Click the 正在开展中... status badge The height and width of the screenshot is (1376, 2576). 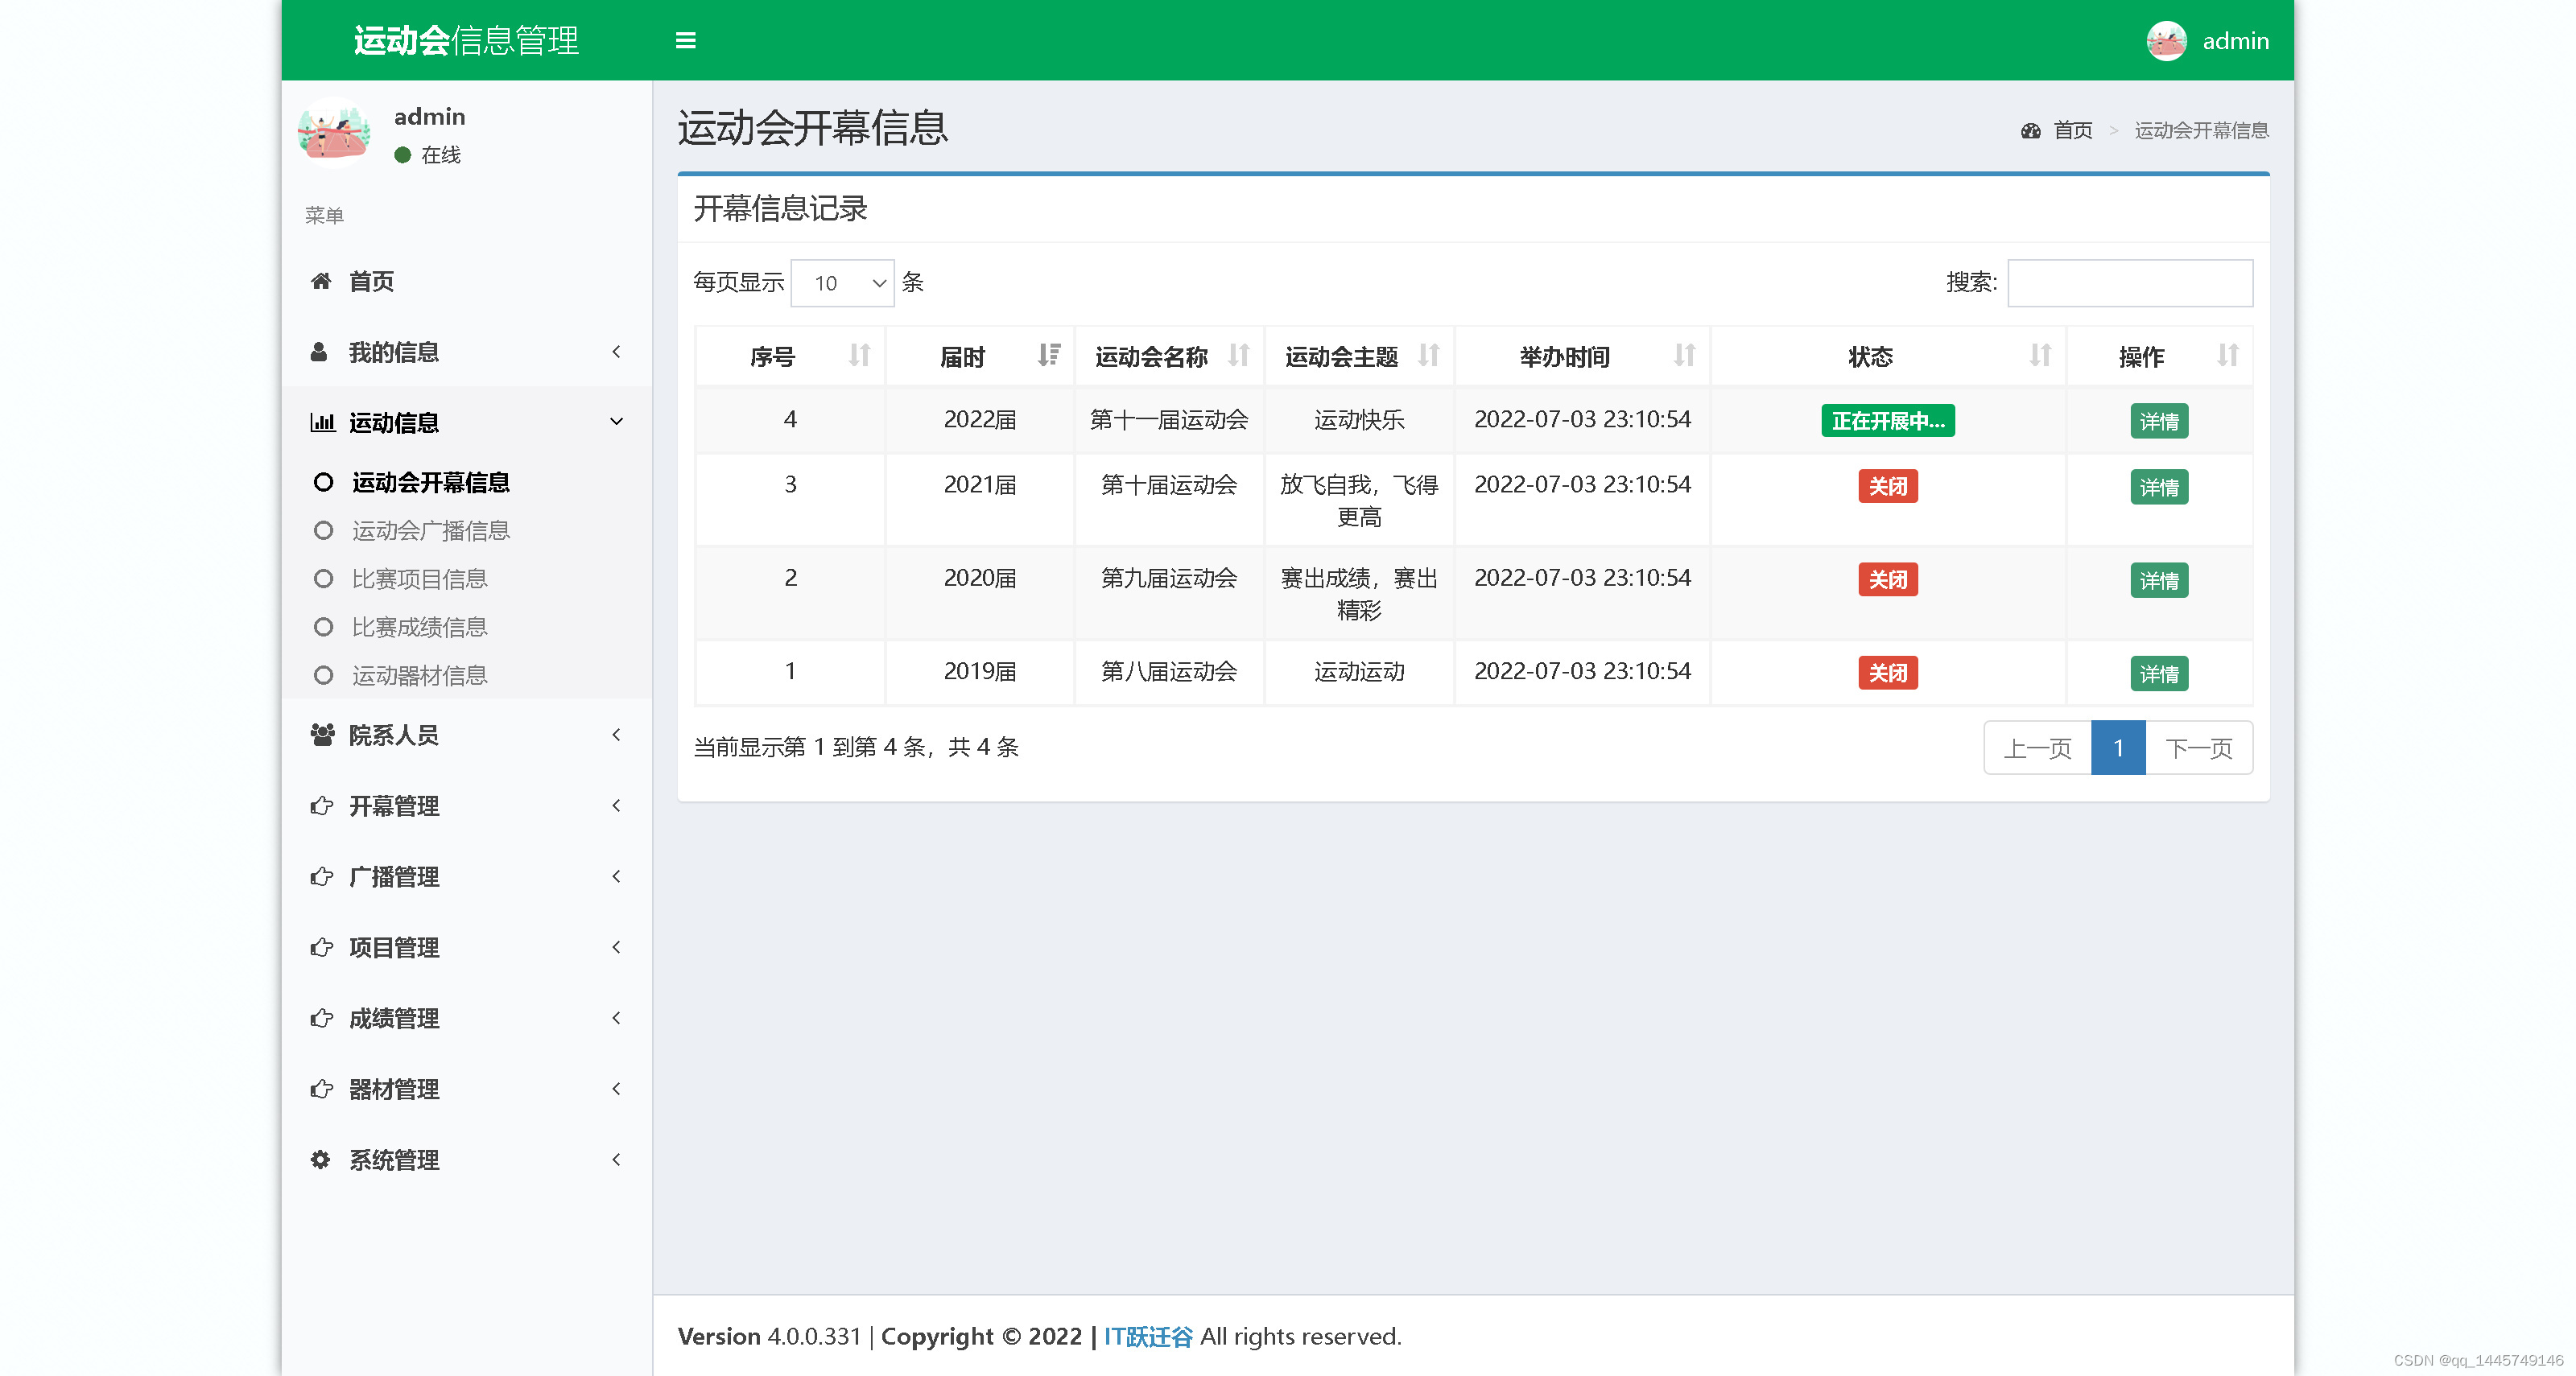[1887, 421]
